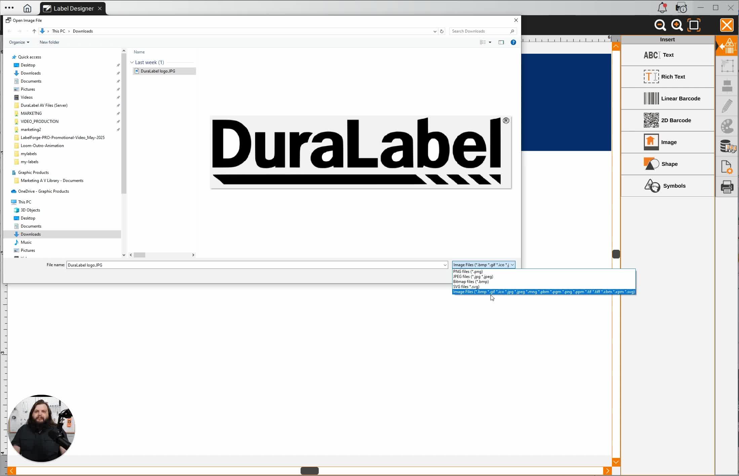739x476 pixels.
Task: Open the Symbols library
Action: coord(667,186)
